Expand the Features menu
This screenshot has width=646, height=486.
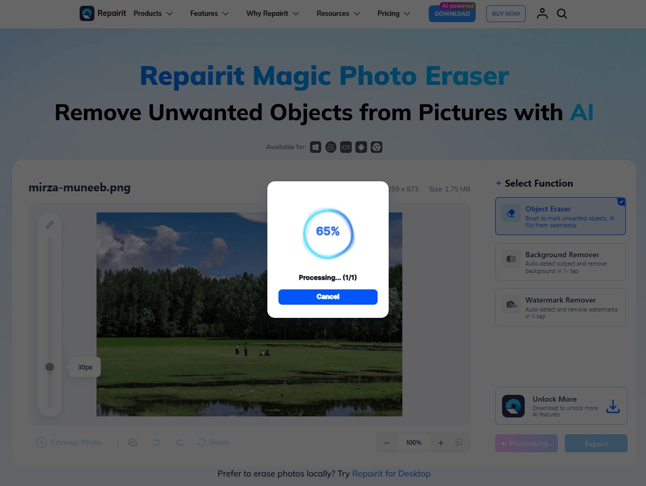(210, 14)
